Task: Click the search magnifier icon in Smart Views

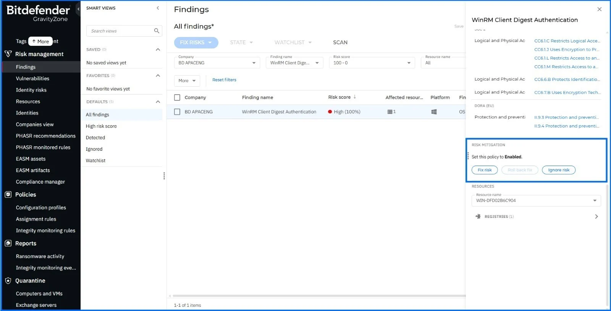Action: (157, 31)
